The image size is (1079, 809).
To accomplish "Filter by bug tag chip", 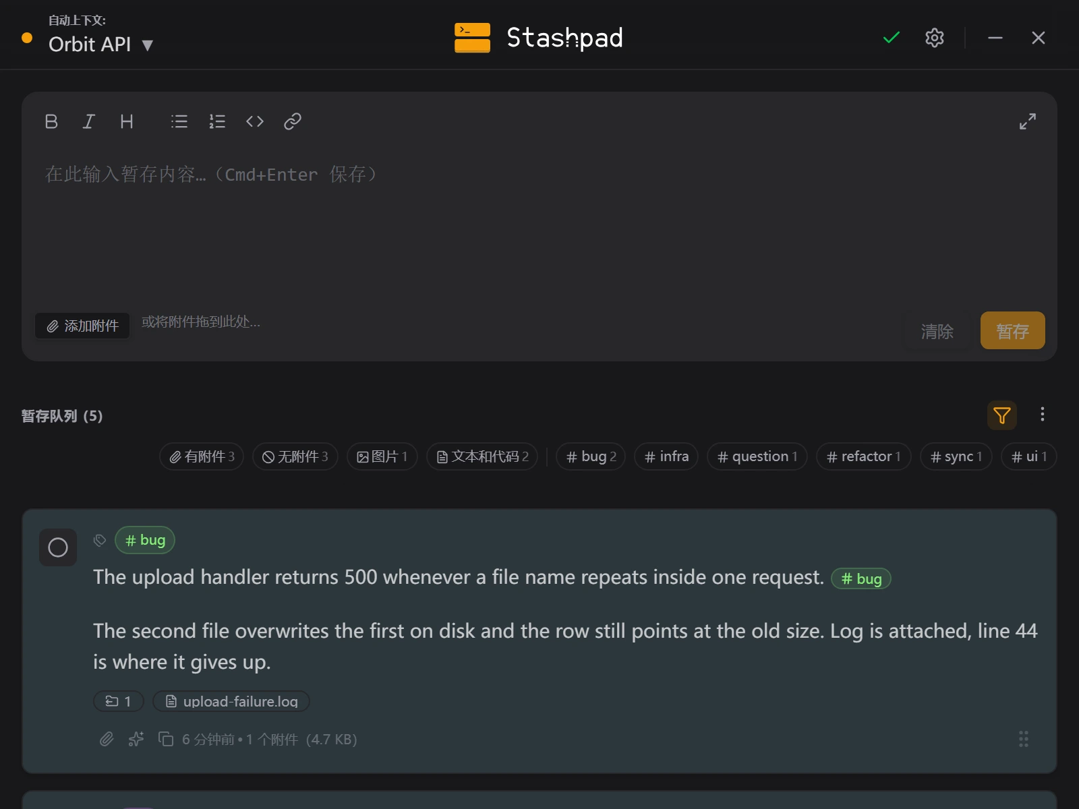I will pyautogui.click(x=591, y=456).
